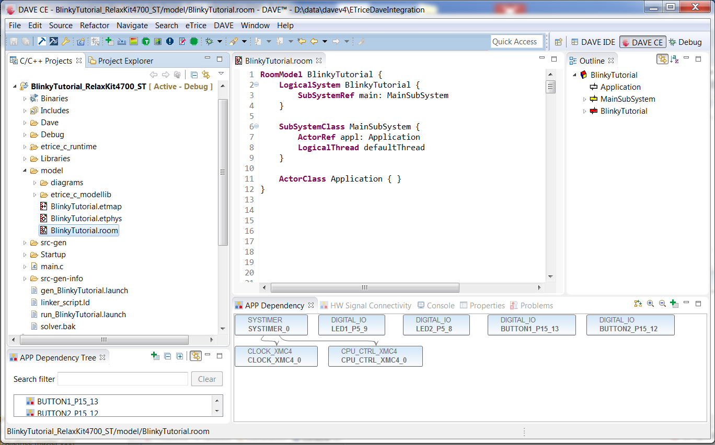Switch to Debug perspective

click(x=685, y=42)
